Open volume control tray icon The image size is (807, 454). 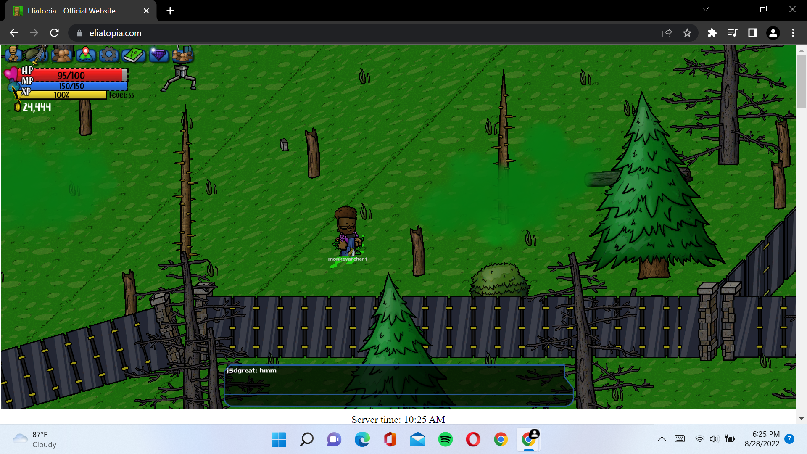[x=714, y=439]
